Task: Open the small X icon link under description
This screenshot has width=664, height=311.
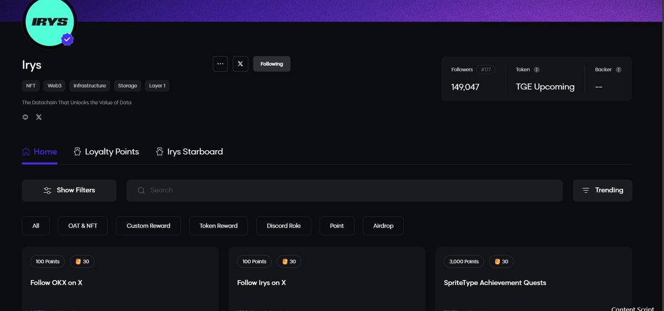Action: (39, 117)
